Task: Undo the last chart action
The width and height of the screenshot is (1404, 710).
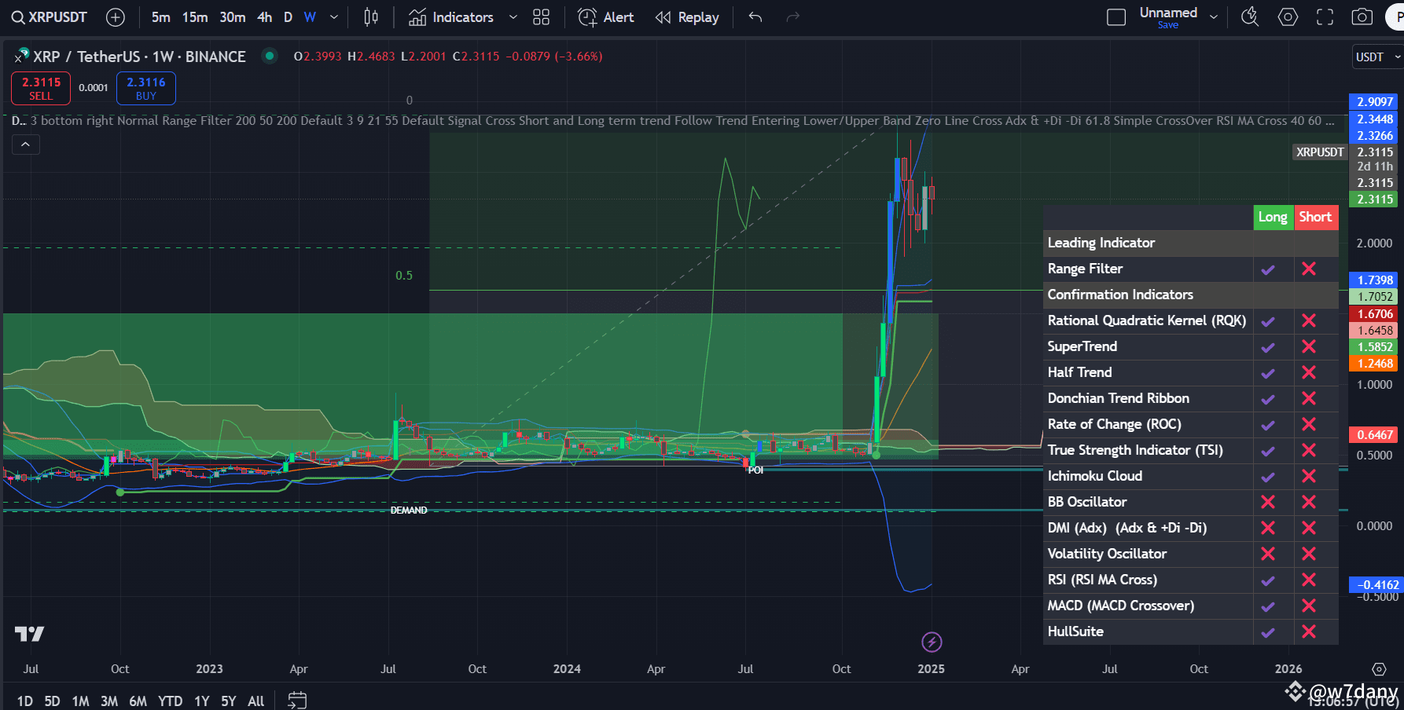Action: (x=754, y=16)
